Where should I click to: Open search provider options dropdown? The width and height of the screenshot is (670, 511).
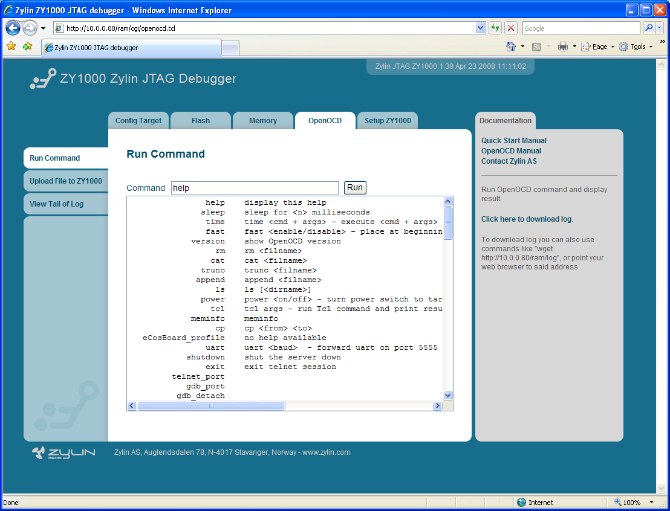click(x=659, y=28)
